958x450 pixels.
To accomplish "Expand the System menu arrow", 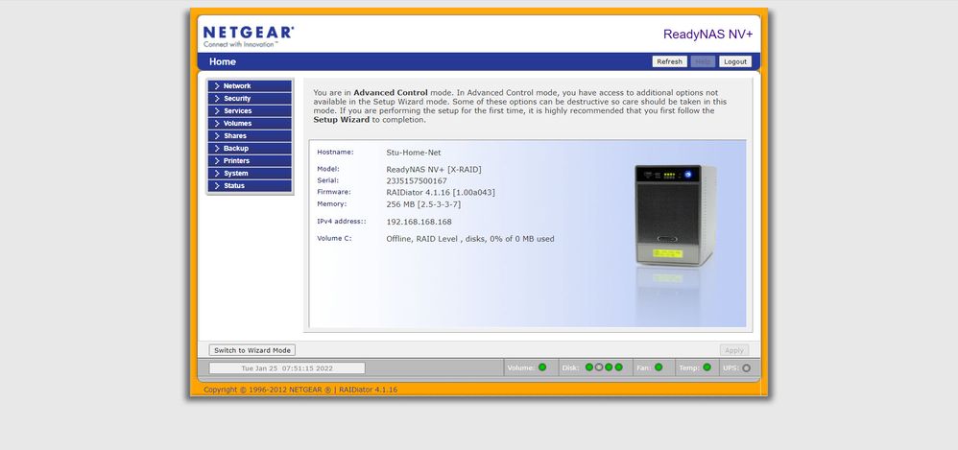I will click(216, 174).
